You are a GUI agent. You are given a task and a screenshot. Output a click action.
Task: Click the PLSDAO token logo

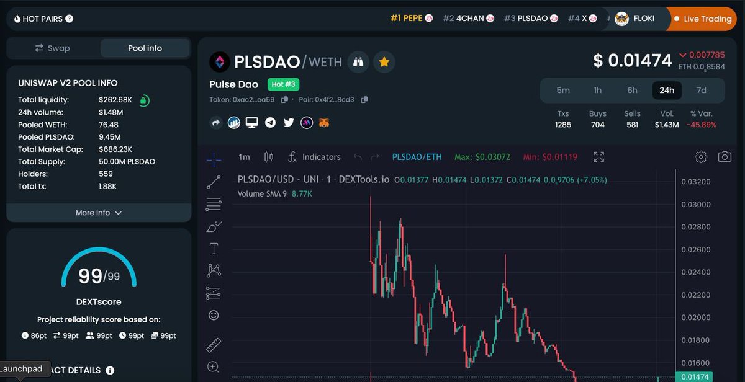click(220, 61)
